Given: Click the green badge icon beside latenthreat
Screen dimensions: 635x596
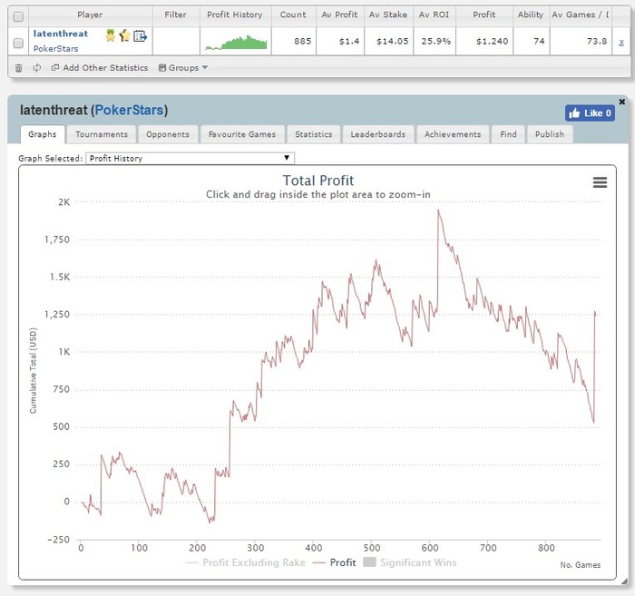Looking at the screenshot, I should tap(110, 35).
